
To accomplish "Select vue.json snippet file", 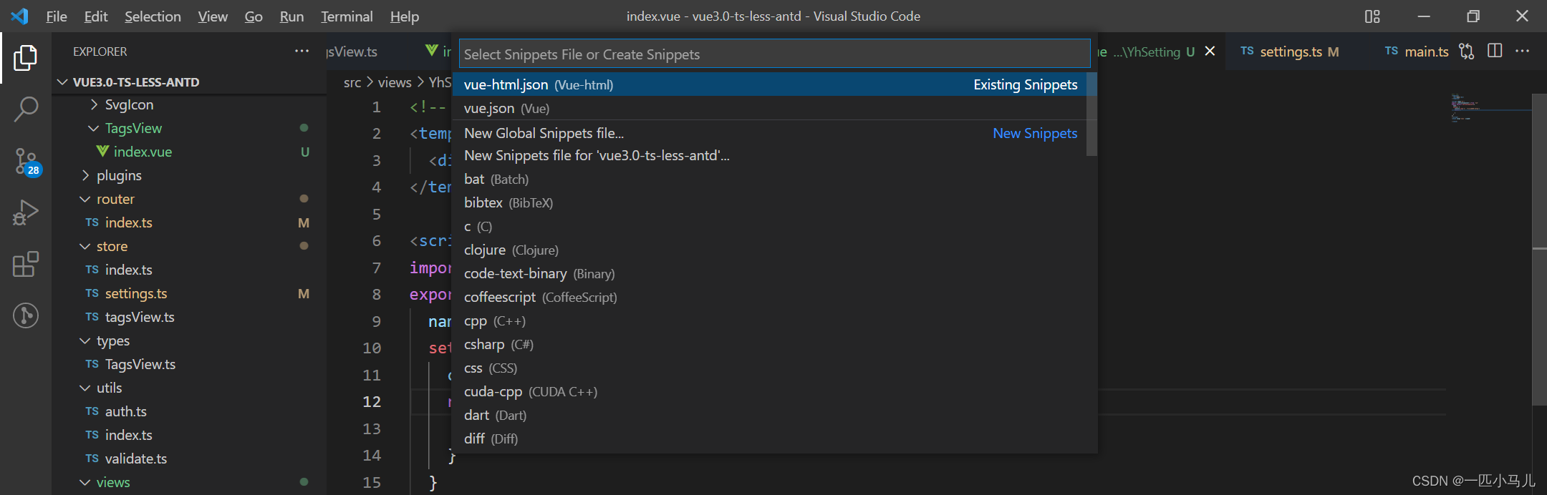I will 771,108.
